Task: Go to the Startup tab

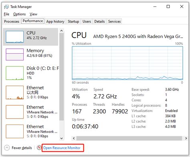Action: [73, 21]
